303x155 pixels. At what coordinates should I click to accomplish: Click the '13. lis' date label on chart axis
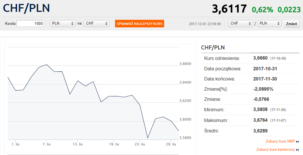pos(78,144)
